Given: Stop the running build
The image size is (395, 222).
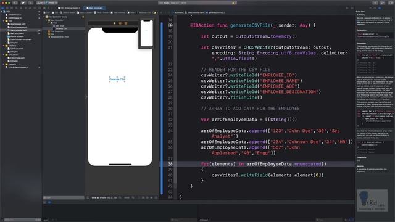Looking at the screenshot, I should point(30,2).
